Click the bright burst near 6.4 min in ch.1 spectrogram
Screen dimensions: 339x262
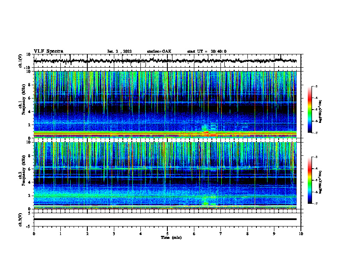coord(205,130)
